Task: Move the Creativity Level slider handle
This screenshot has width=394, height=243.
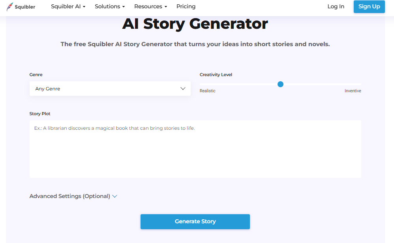Action: coord(280,84)
